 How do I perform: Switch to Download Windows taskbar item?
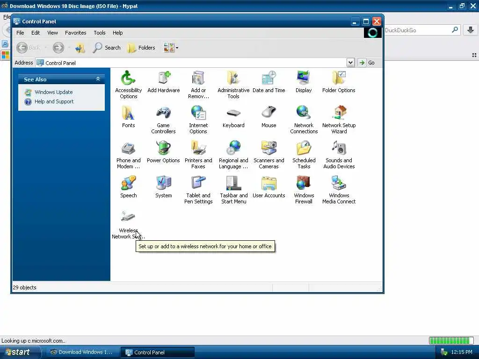click(x=81, y=352)
